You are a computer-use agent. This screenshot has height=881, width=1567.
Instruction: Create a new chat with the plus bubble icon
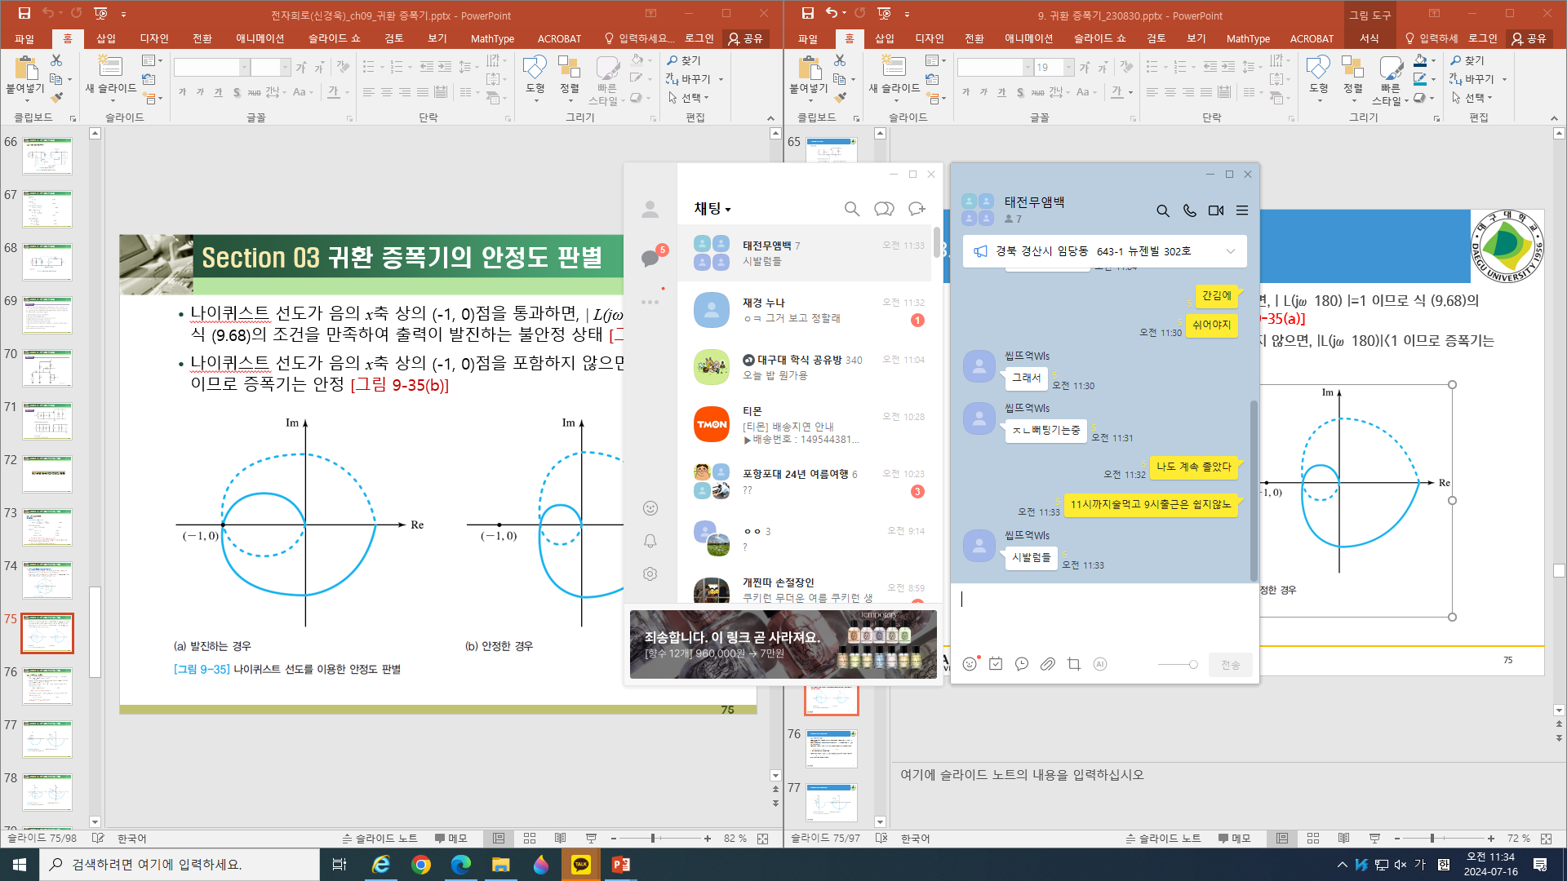pyautogui.click(x=916, y=209)
